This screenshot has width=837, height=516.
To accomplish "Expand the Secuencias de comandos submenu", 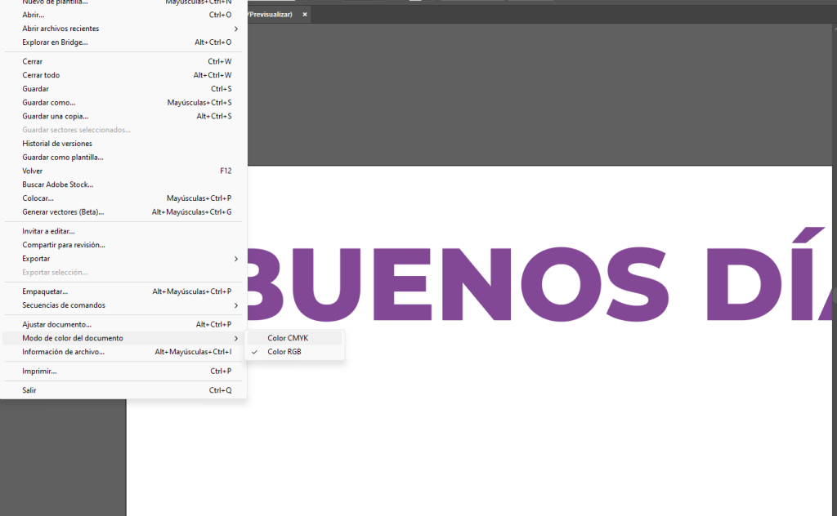I will [123, 305].
